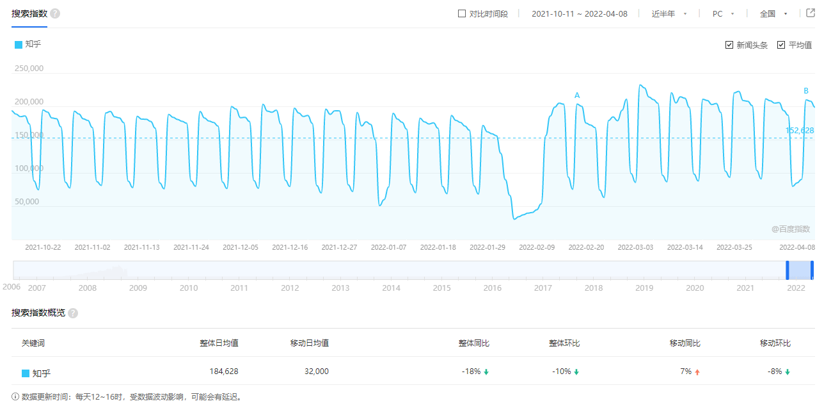
Task: Click 2020 on the year timeline
Action: (695, 288)
